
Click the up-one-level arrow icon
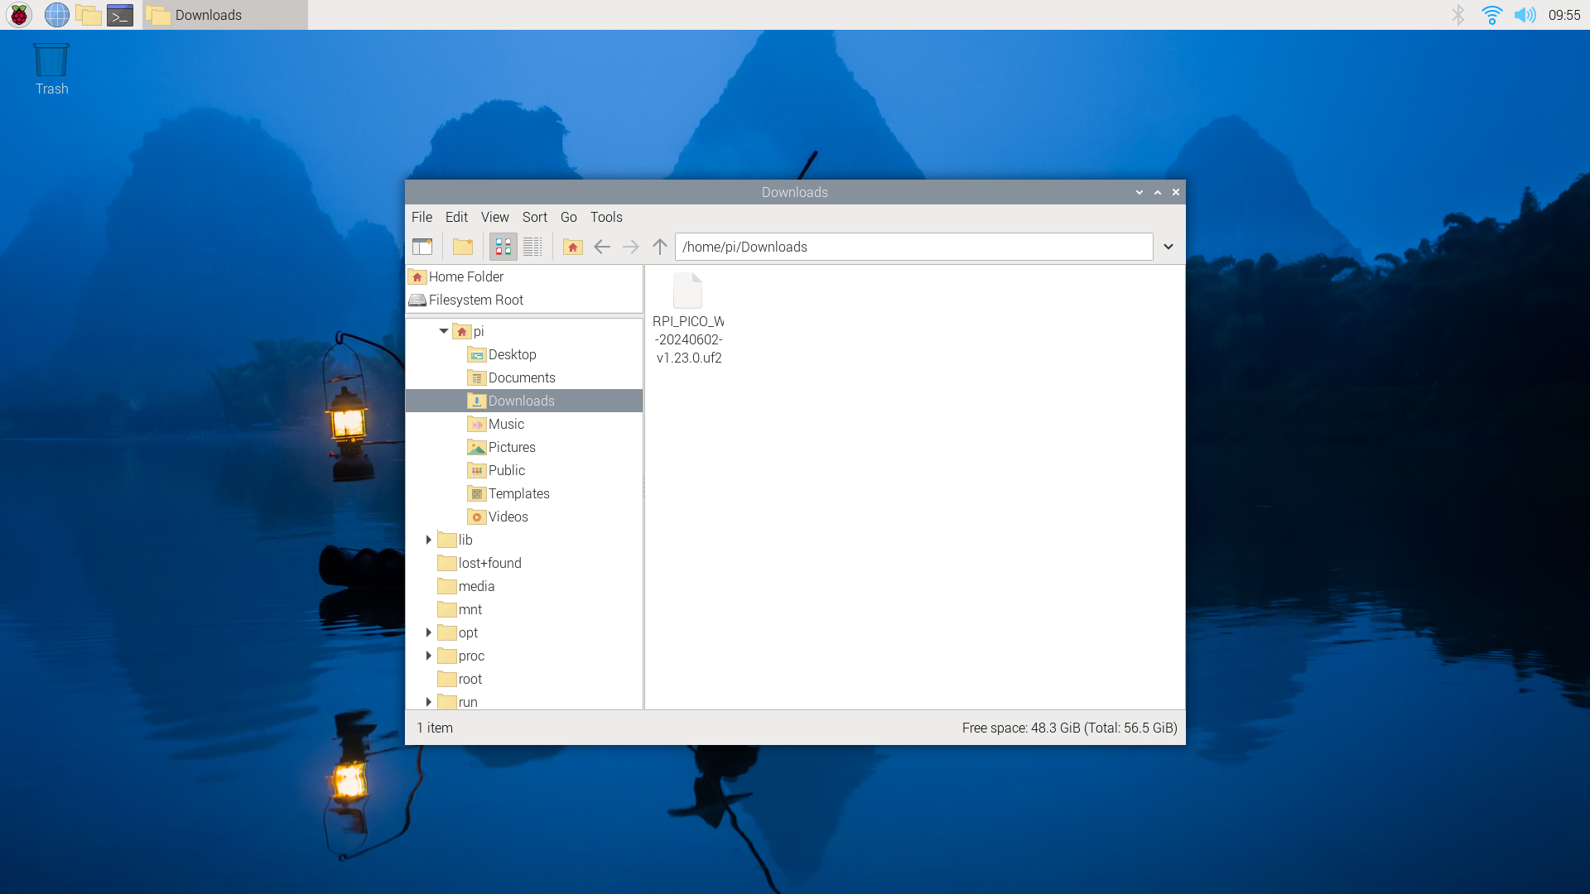click(659, 246)
